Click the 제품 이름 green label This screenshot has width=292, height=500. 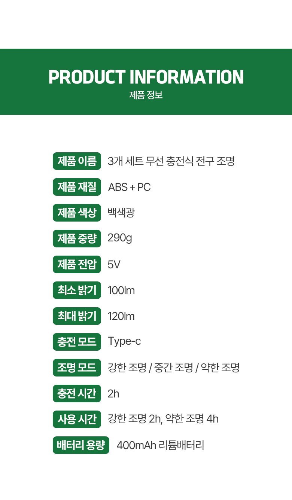click(77, 161)
